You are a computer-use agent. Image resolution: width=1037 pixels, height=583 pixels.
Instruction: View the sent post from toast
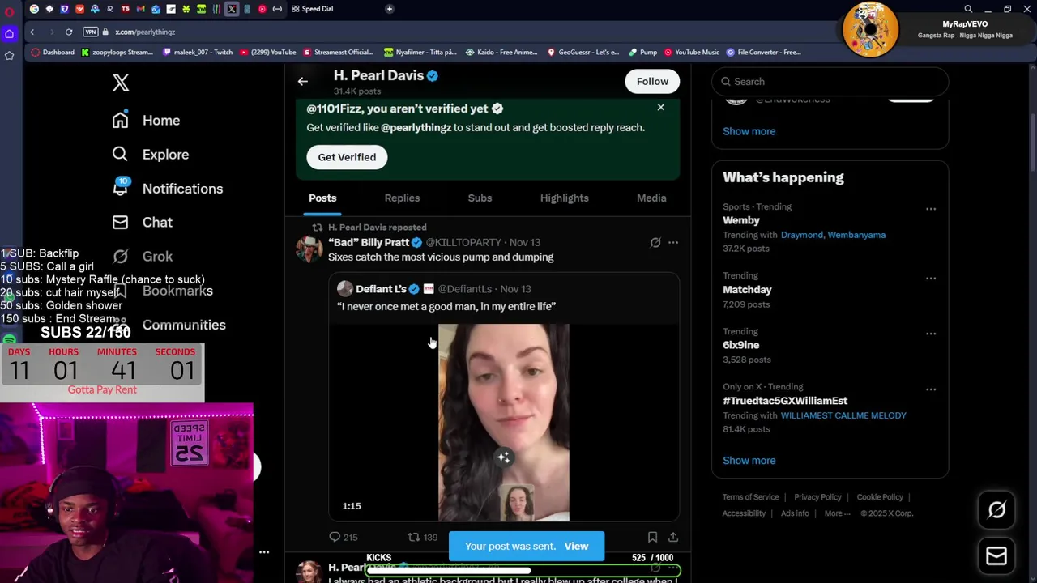(x=576, y=547)
